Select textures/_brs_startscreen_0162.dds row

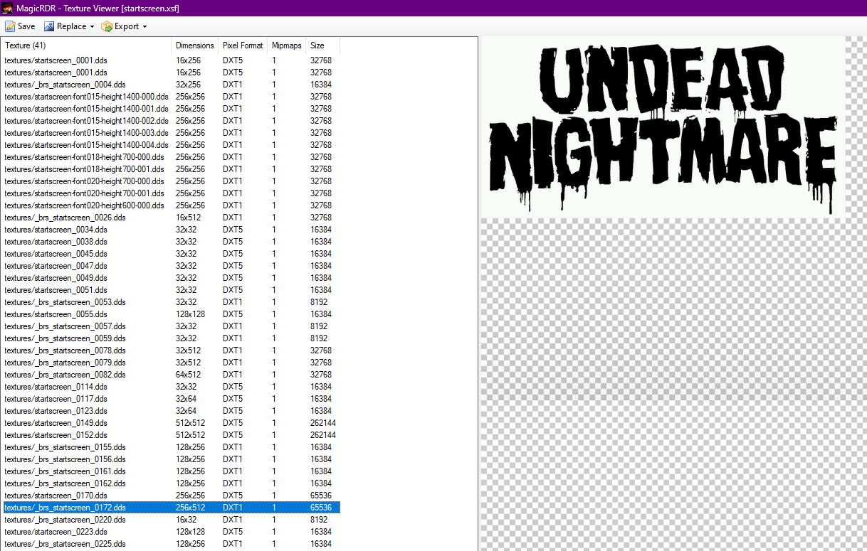[171, 483]
